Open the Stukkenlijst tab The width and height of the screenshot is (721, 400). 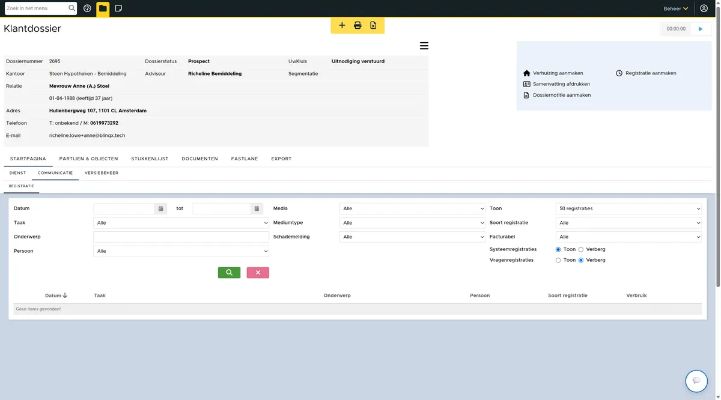150,159
